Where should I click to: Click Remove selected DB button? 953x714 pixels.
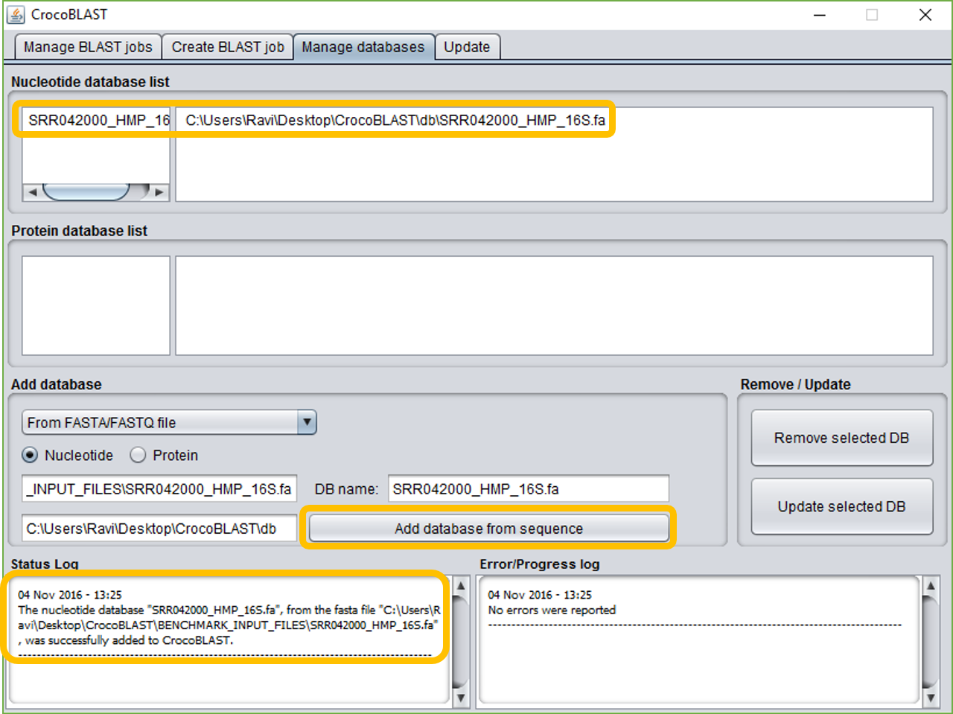(x=841, y=438)
